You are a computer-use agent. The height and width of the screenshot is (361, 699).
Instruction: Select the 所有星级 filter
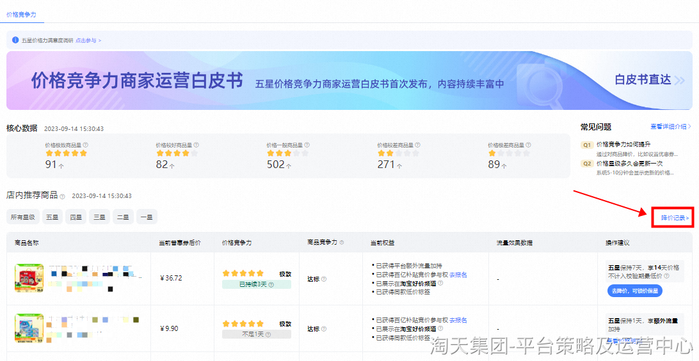coord(23,217)
